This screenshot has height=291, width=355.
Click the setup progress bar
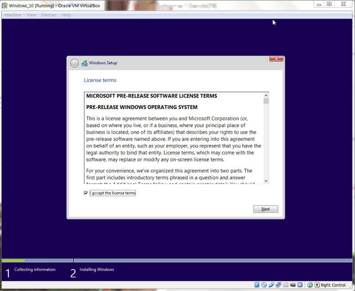177,260
